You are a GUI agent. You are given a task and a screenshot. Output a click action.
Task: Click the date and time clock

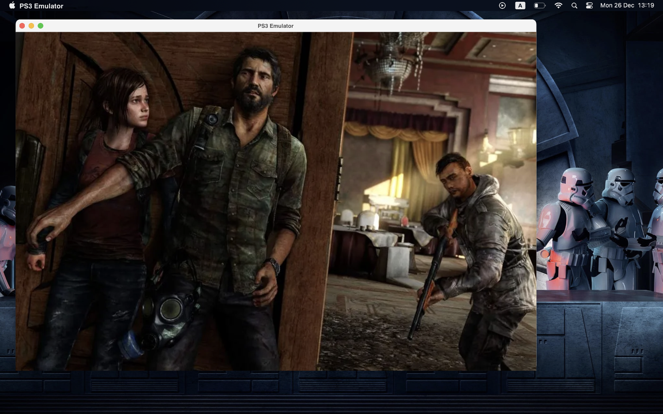click(x=627, y=6)
